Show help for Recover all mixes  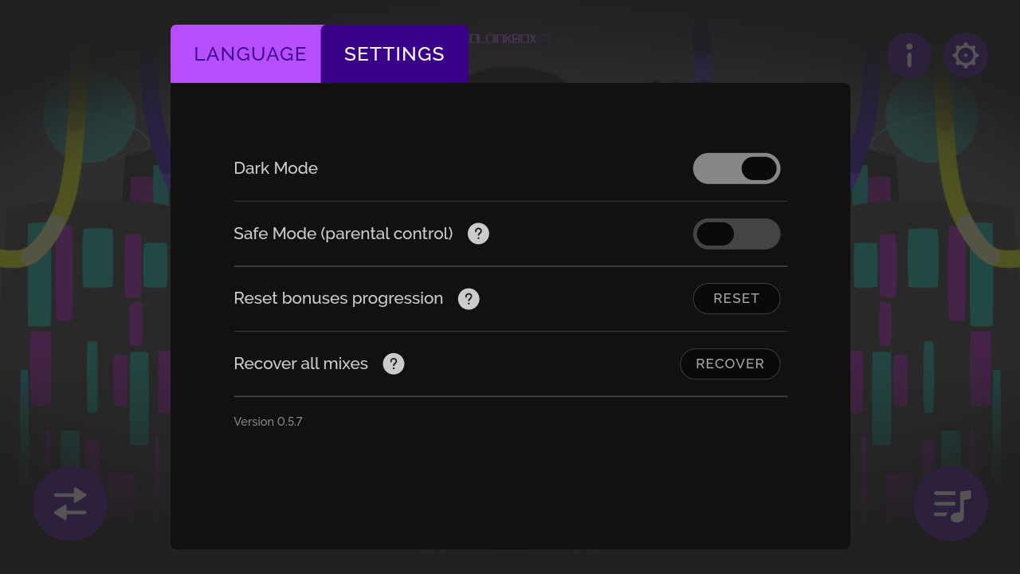[394, 364]
